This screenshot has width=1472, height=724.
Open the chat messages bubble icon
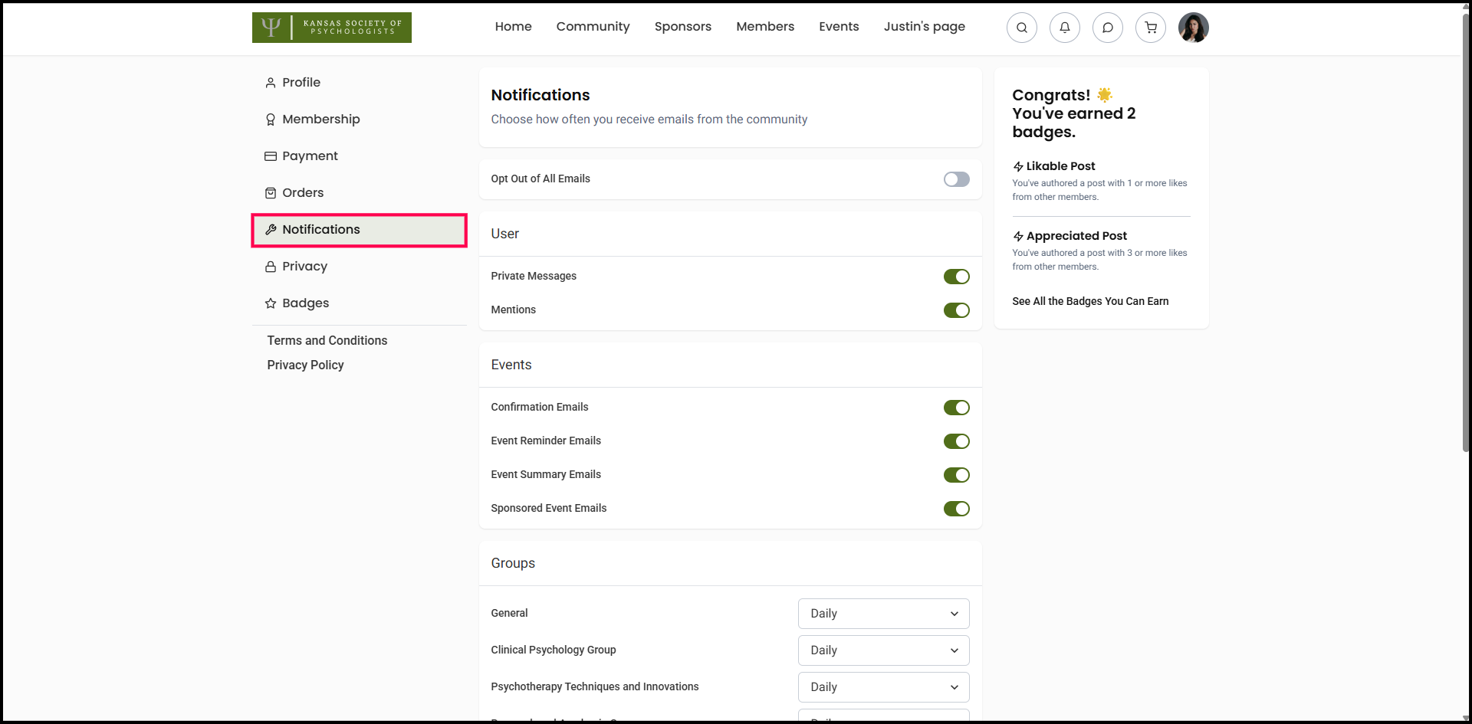coord(1107,28)
